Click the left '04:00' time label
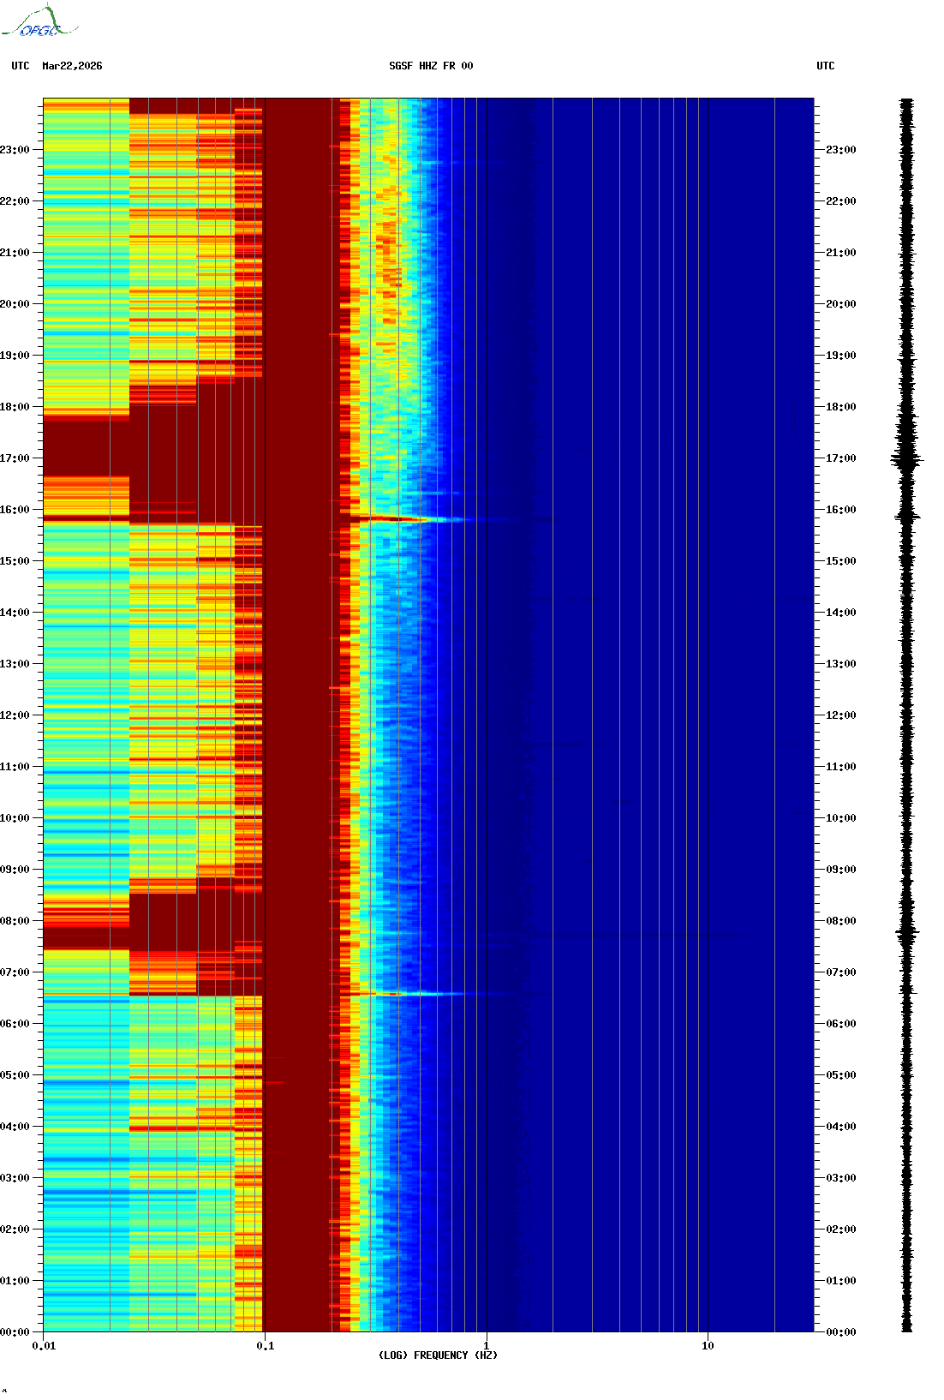 (15, 1127)
